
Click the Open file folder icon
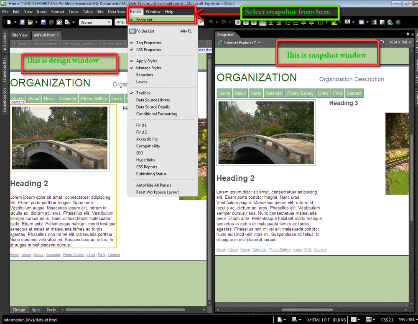[x=31, y=23]
